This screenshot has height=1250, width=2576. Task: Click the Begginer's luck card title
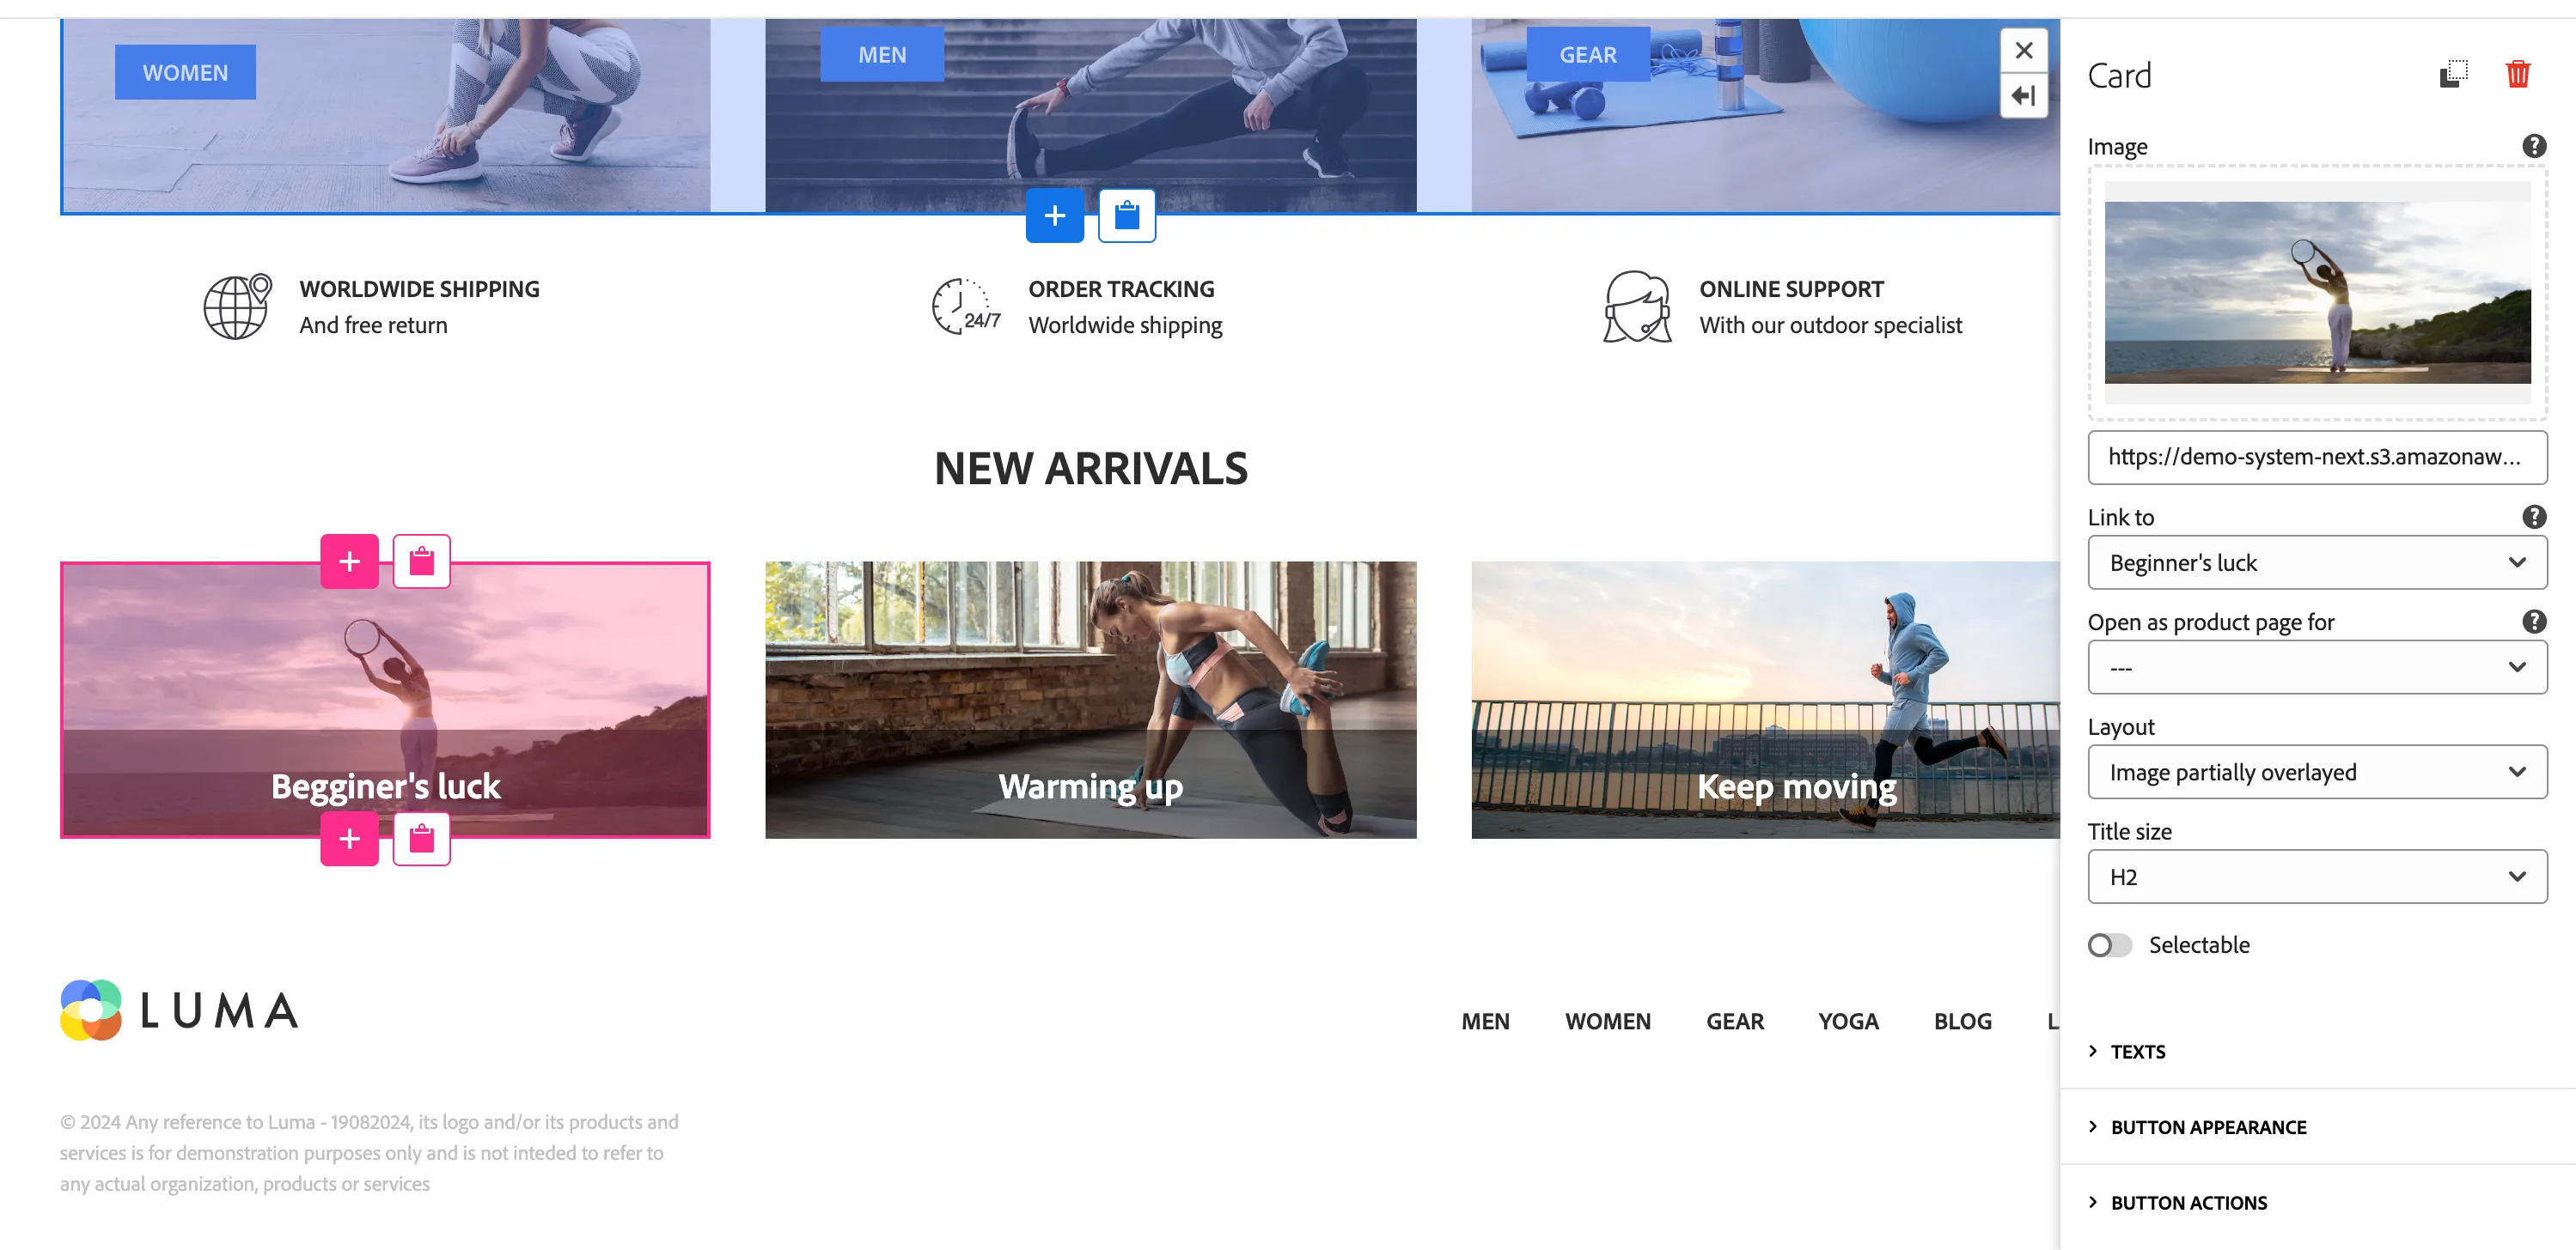385,786
